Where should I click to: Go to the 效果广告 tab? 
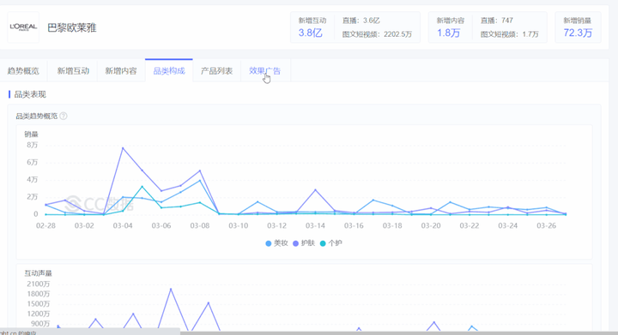click(265, 71)
